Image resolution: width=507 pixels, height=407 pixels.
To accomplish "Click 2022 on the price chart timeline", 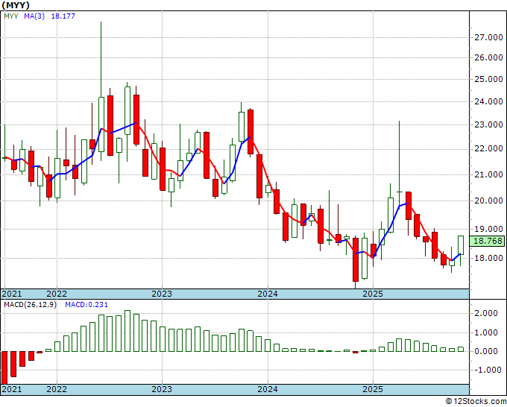I will (x=57, y=294).
